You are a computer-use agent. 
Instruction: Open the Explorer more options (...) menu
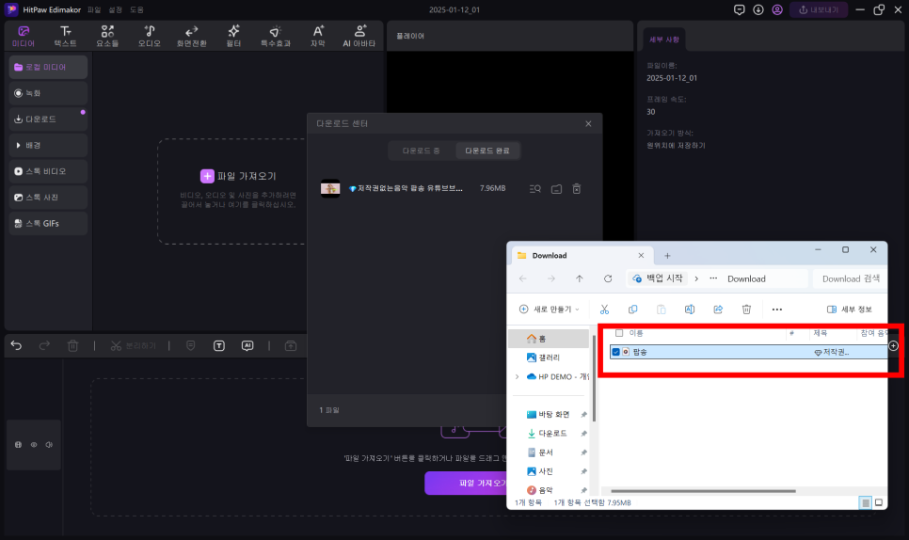click(777, 310)
